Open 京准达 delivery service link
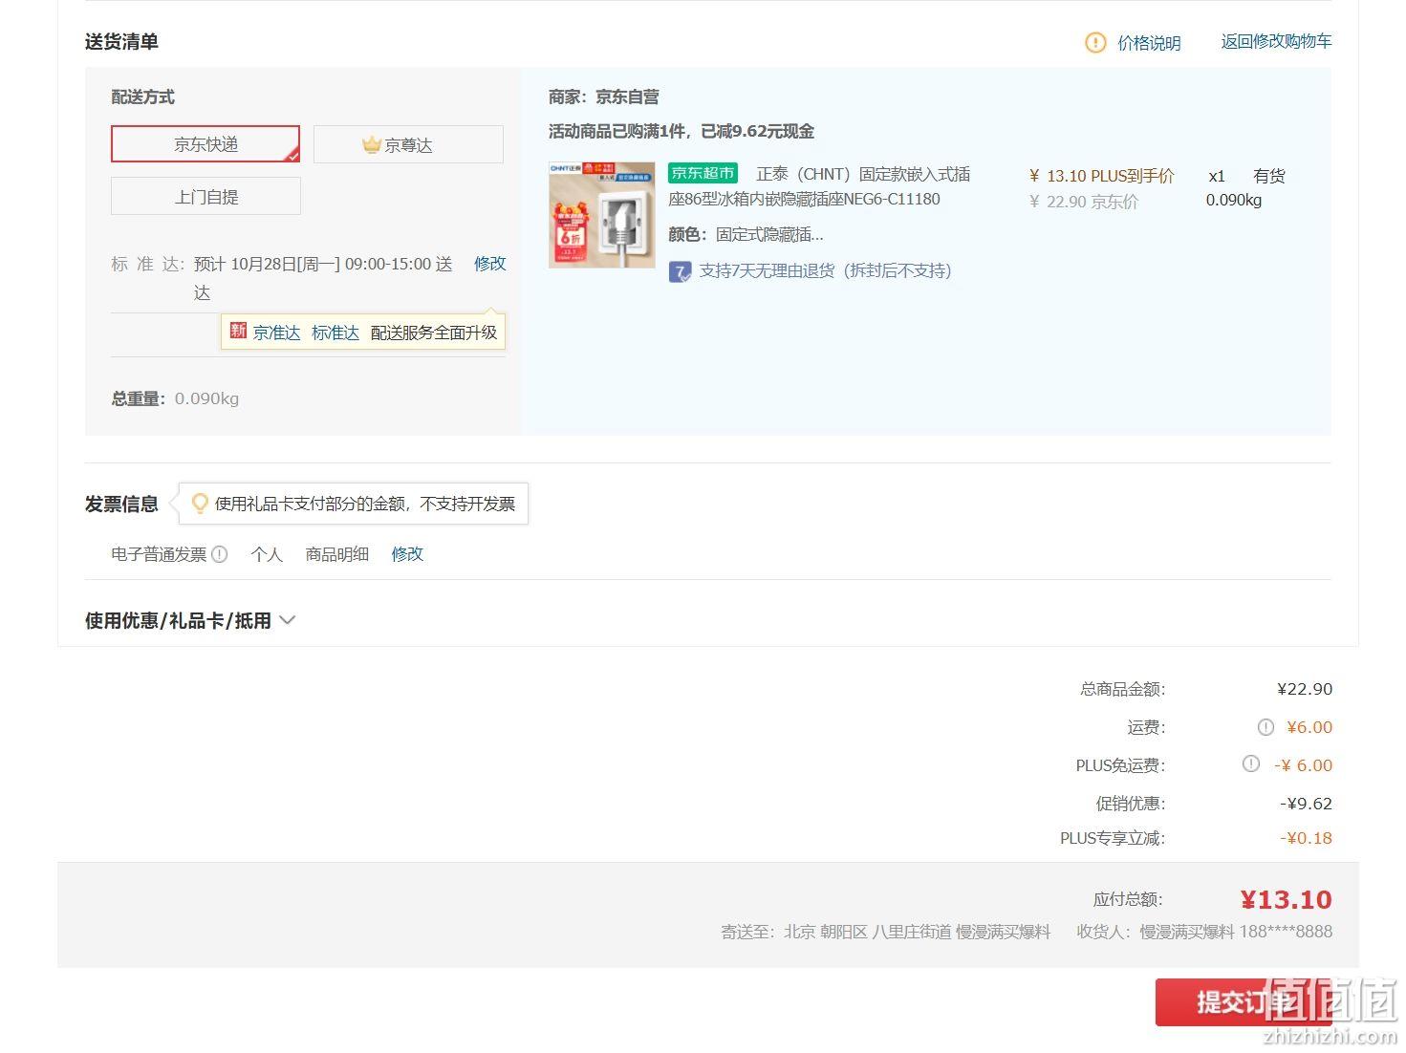1406x1053 pixels. [x=276, y=333]
